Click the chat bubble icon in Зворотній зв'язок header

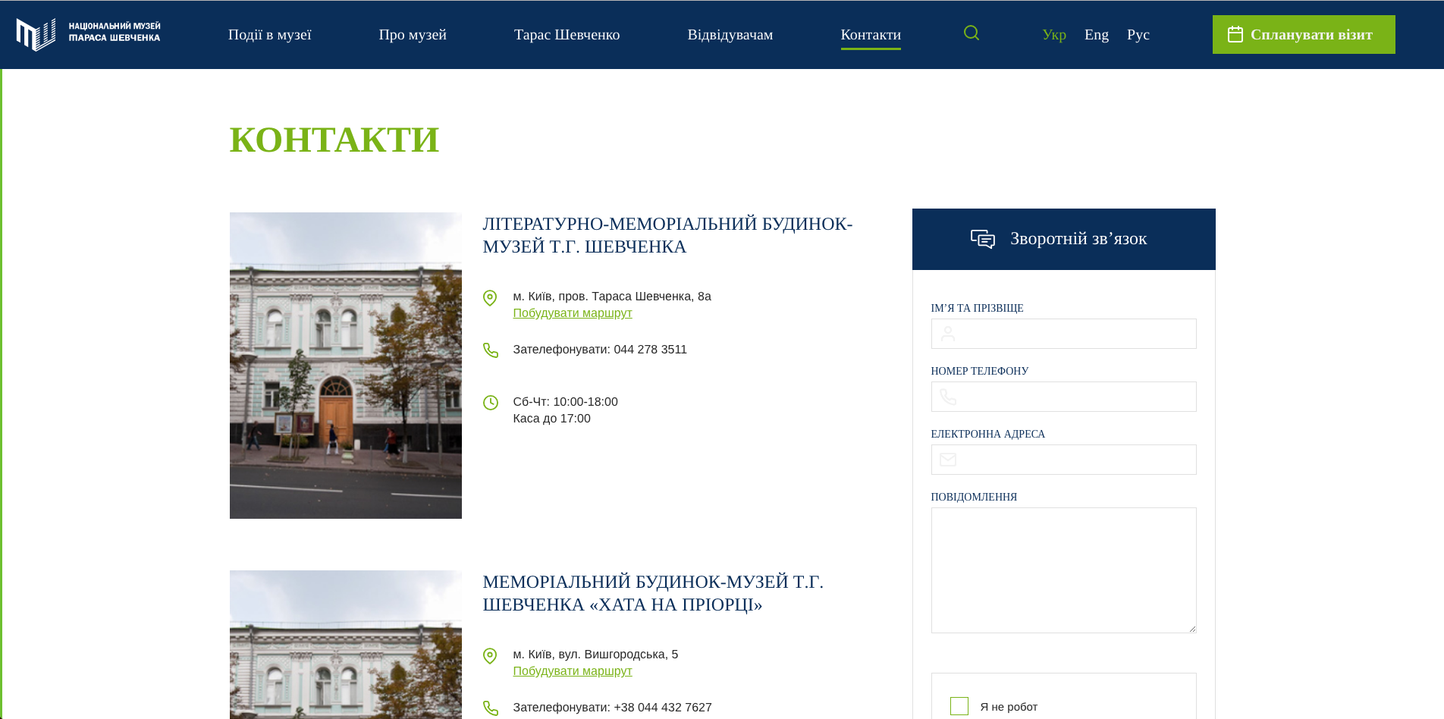pyautogui.click(x=983, y=239)
